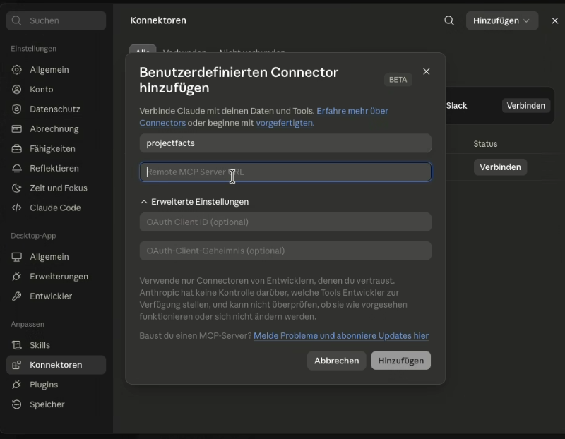This screenshot has width=565, height=439.
Task: Click the search magnifier icon in sidebar
Action: 16,20
